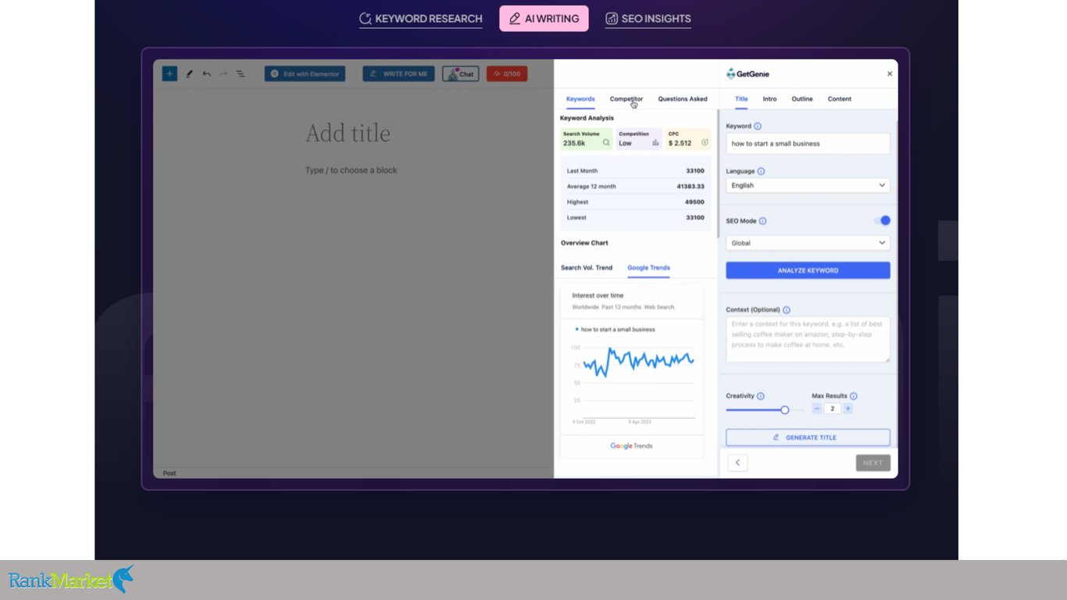Switch to the Search Vol. Trend chart tab

587,268
